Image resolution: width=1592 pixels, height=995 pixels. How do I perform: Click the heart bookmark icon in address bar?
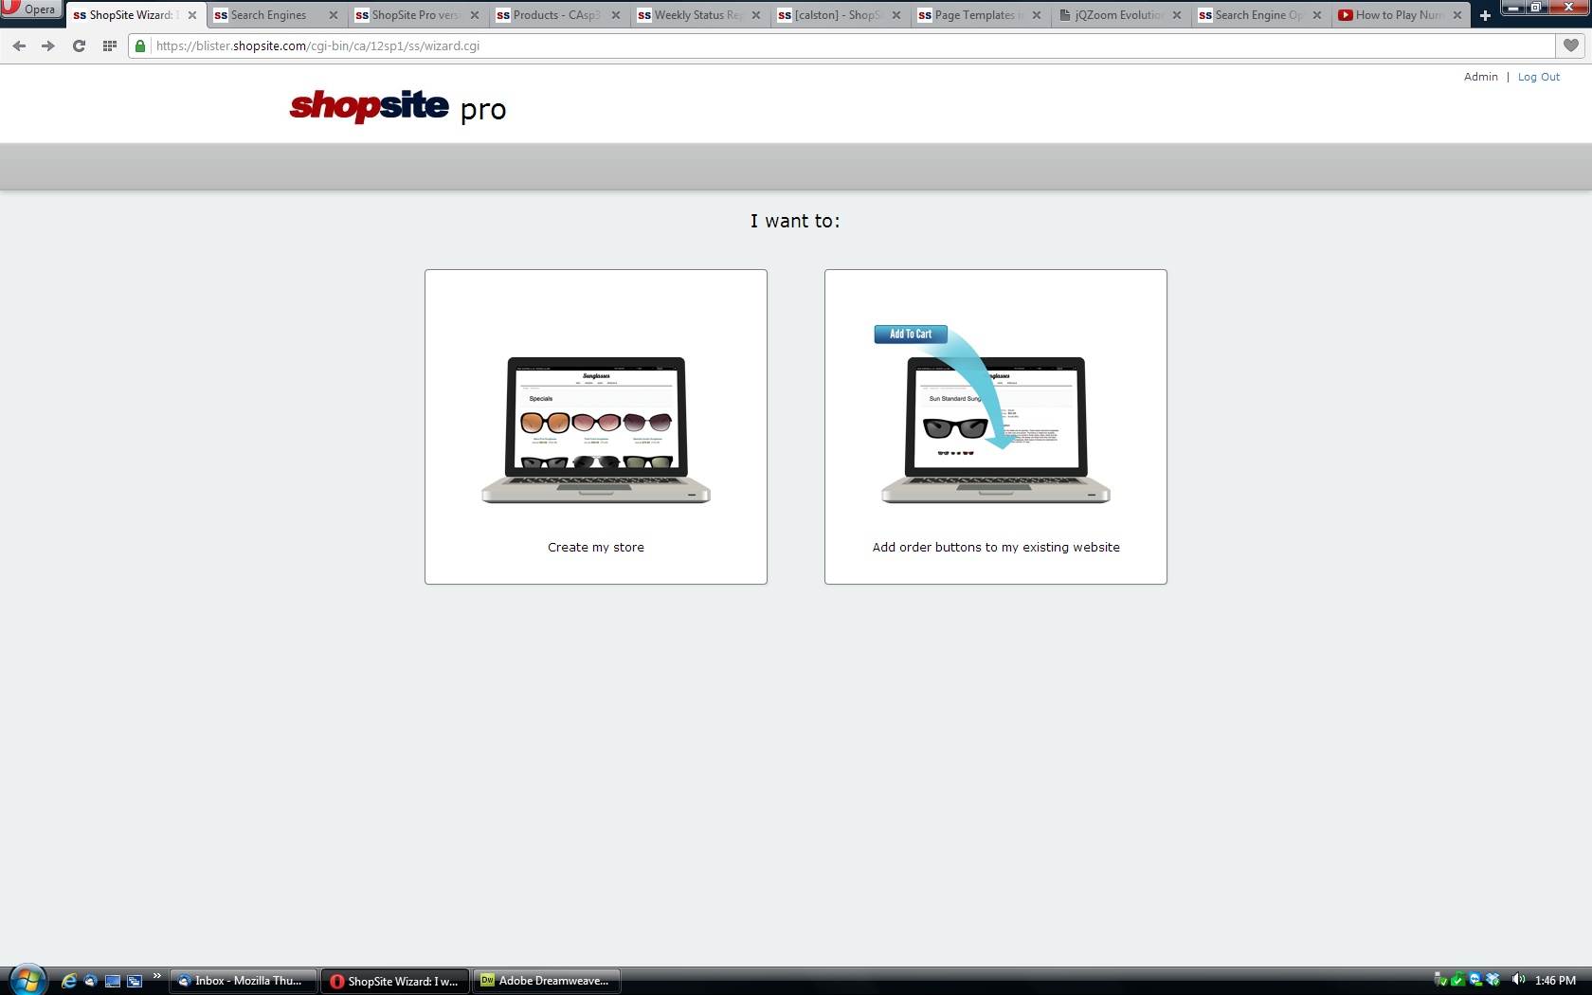(x=1570, y=45)
